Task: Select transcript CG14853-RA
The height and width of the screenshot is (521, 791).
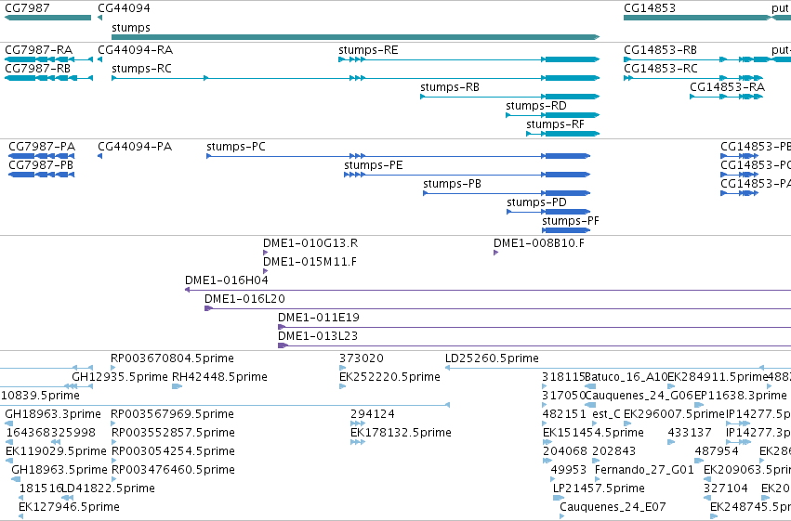Action: (727, 97)
